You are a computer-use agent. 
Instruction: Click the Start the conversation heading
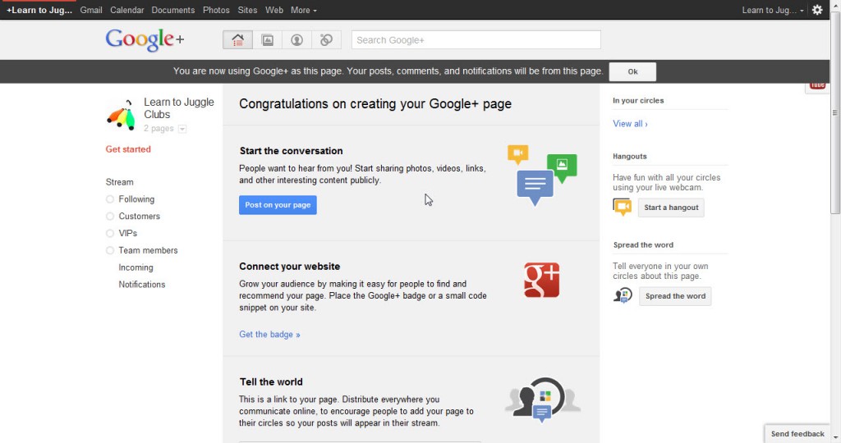tap(292, 151)
